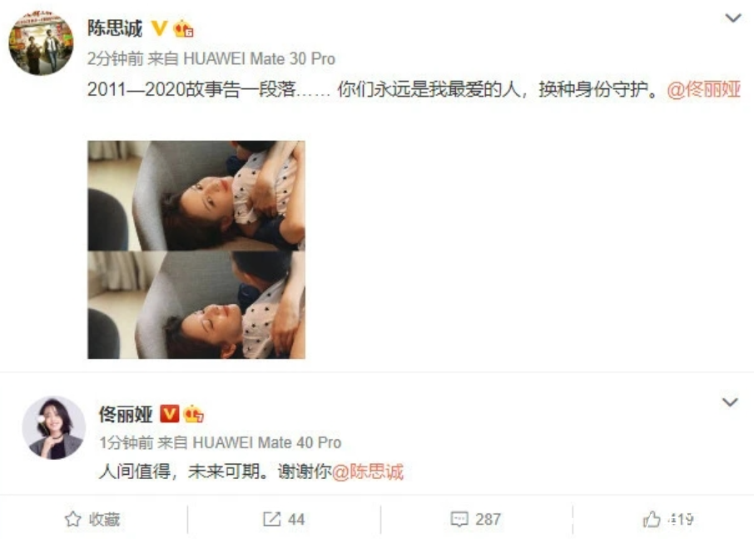The height and width of the screenshot is (539, 754).
Task: Expand the options chevron on 佟丽娅's post
Action: [730, 402]
